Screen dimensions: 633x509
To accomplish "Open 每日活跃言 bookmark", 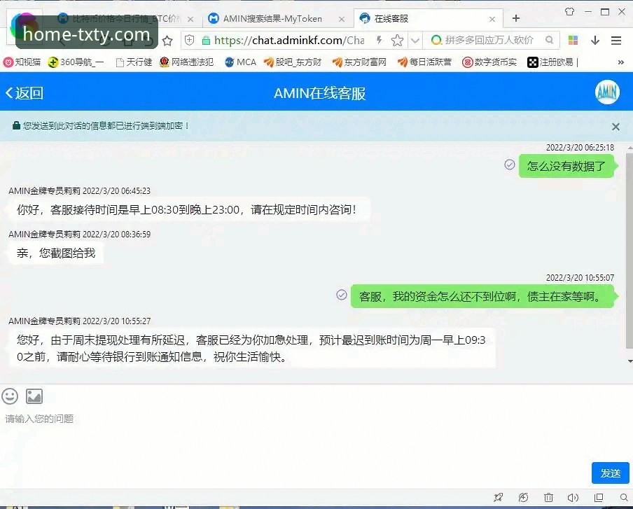I will click(x=425, y=62).
